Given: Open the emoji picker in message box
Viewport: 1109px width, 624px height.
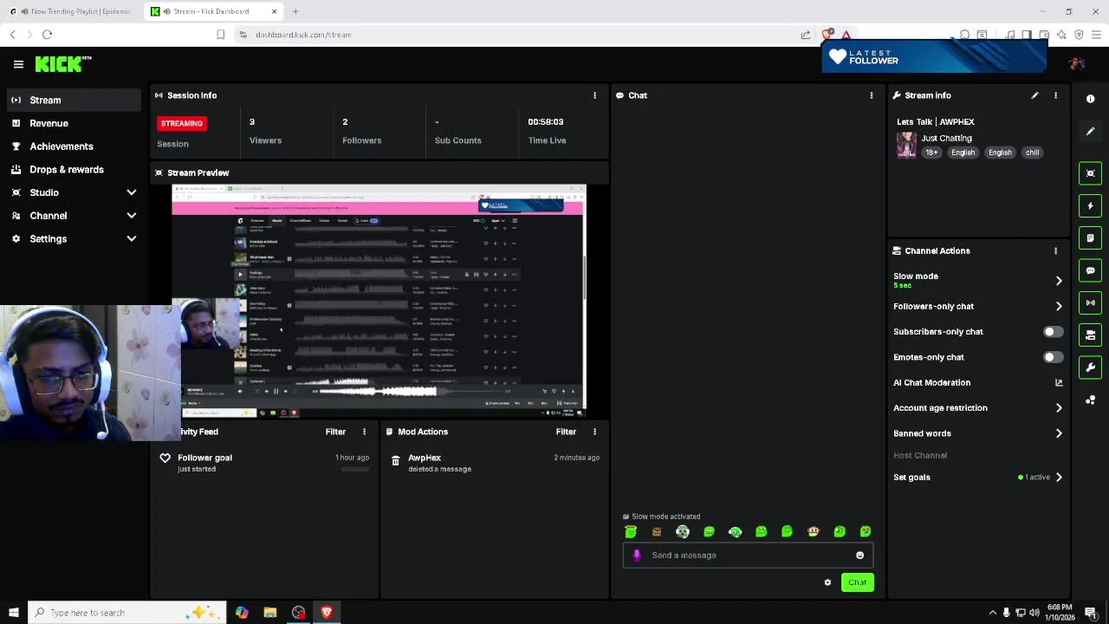Looking at the screenshot, I should click(859, 556).
